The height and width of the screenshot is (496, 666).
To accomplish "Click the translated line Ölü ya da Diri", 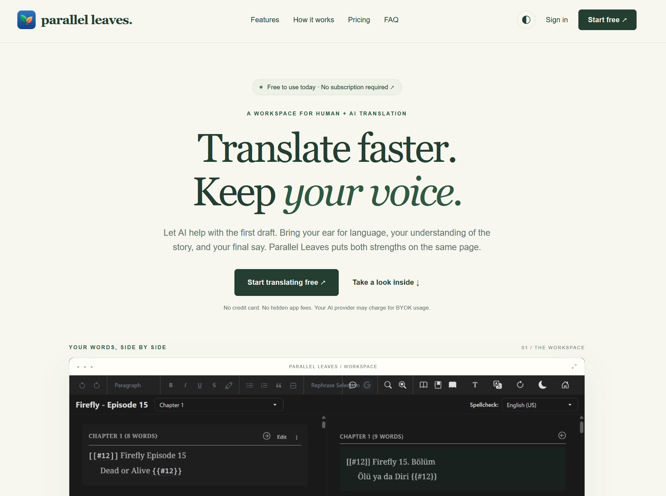I will (x=383, y=476).
